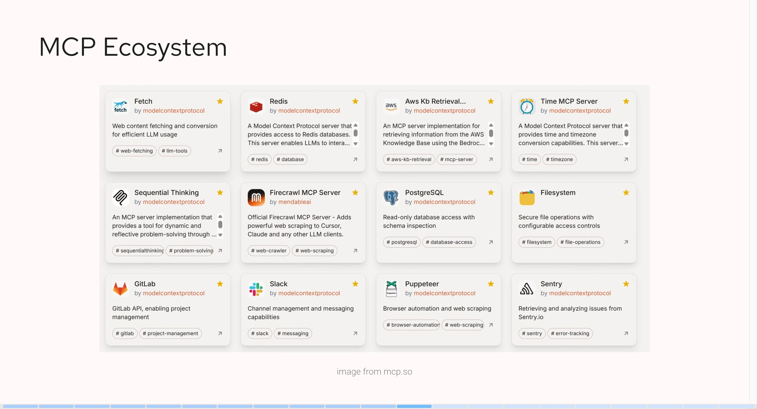Click the AWS logo icon

coord(391,106)
